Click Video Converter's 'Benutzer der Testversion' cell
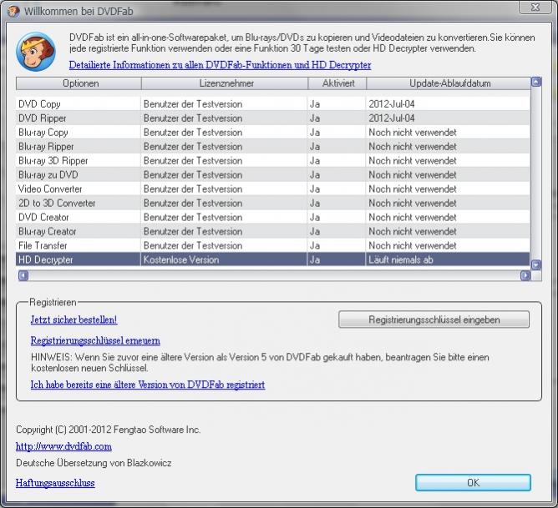Viewport: 558px width, 508px height. click(224, 189)
